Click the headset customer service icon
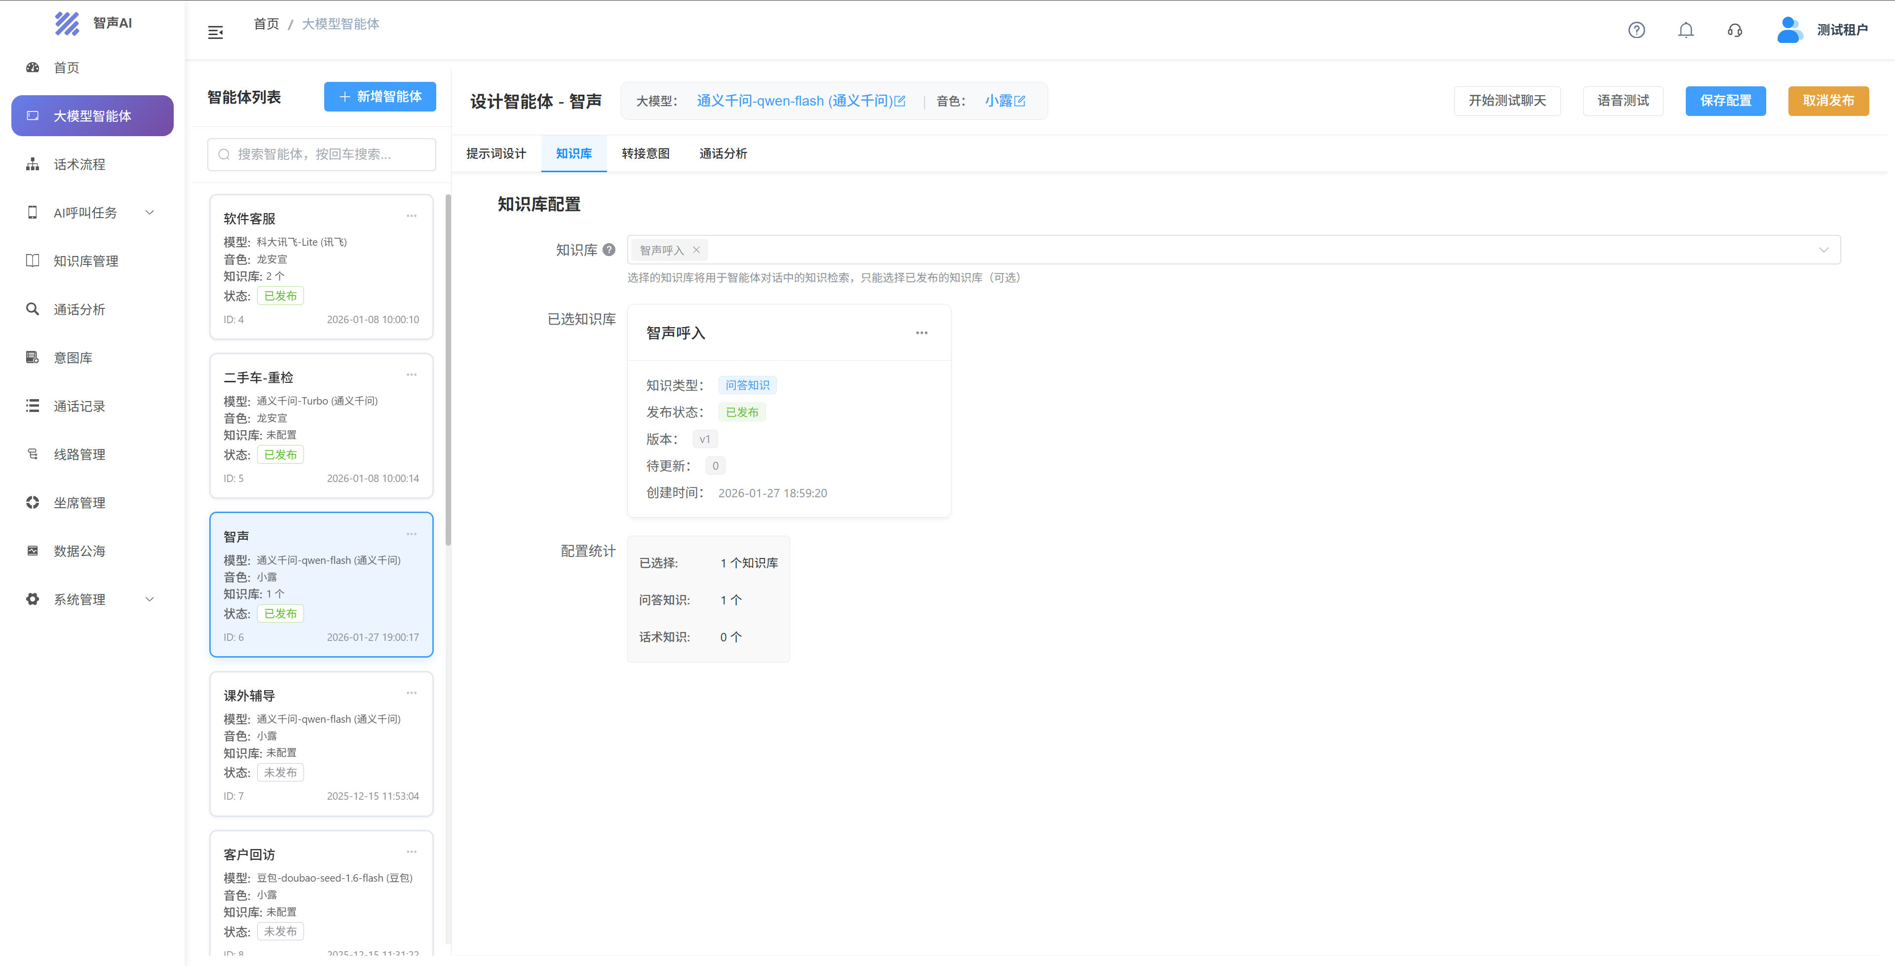Image resolution: width=1895 pixels, height=966 pixels. pyautogui.click(x=1735, y=30)
